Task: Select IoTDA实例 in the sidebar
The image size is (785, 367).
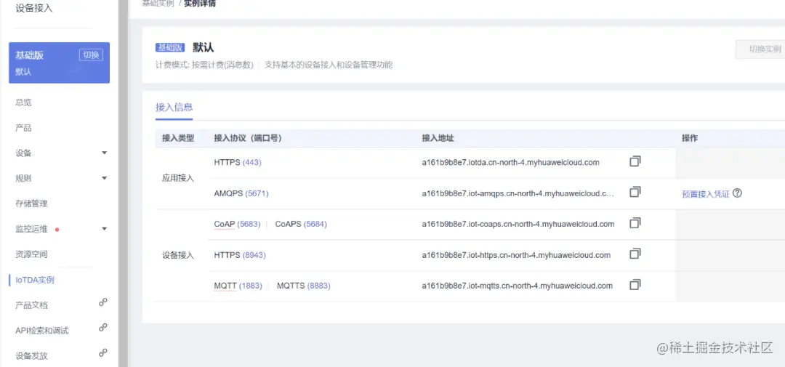Action: point(35,280)
